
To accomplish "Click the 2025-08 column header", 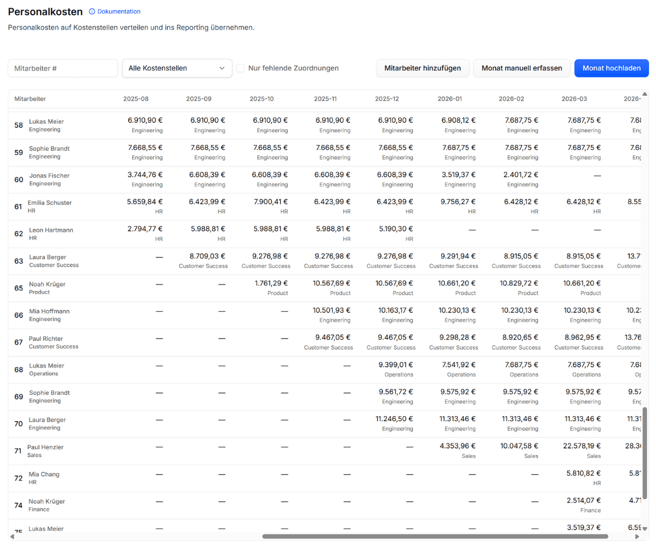I will (136, 99).
